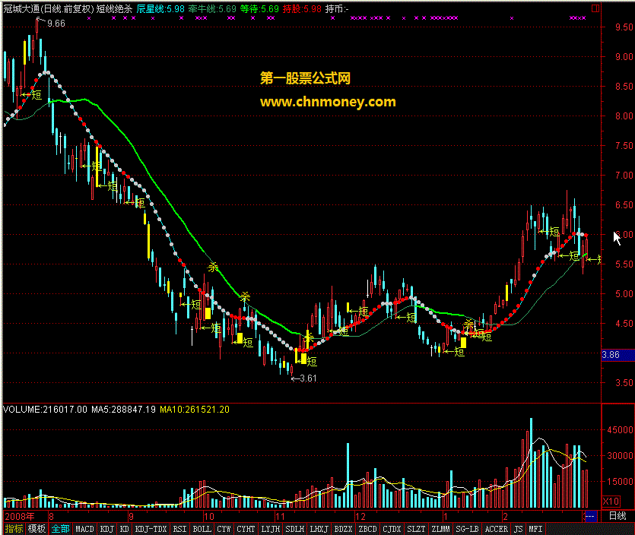Choose the KDJ-TDX indicator
Viewport: 635px width, 535px height.
coord(151,529)
